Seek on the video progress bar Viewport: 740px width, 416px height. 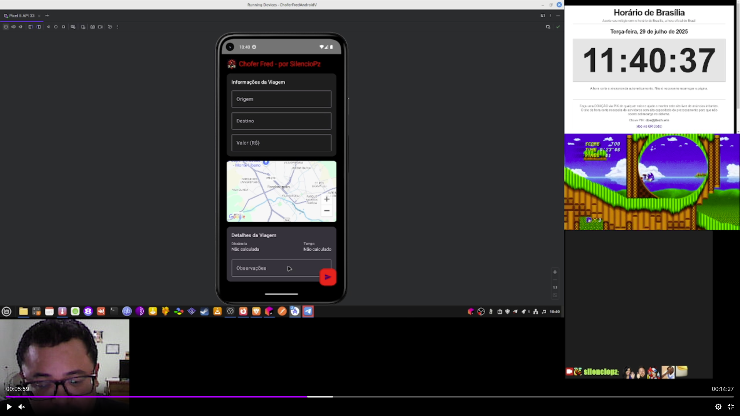point(370,397)
